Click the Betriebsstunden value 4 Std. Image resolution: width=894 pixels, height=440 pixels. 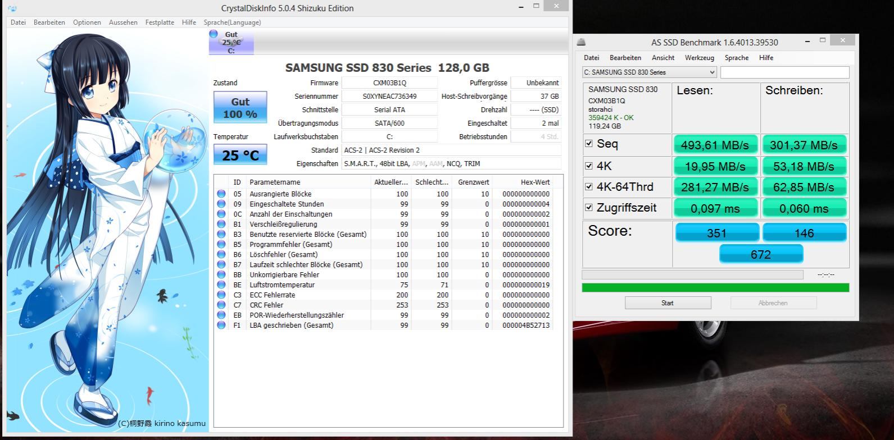(x=536, y=136)
